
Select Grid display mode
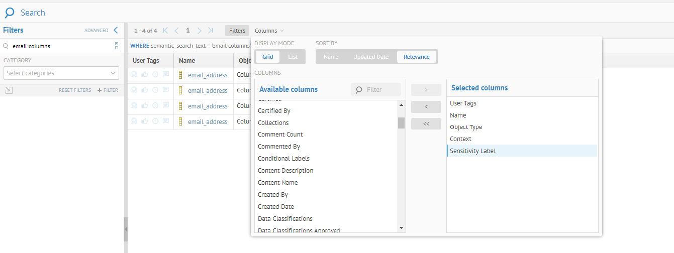click(268, 57)
